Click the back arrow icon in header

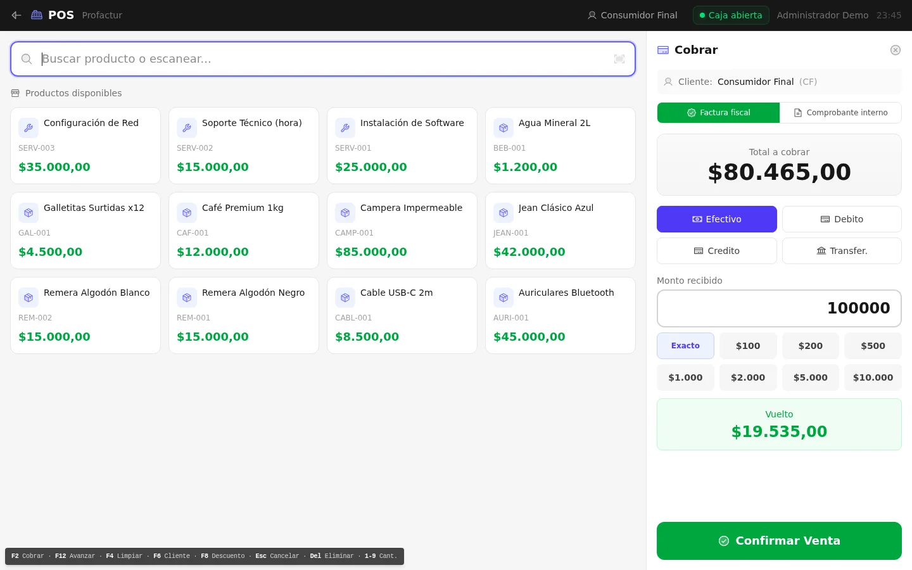click(x=16, y=15)
